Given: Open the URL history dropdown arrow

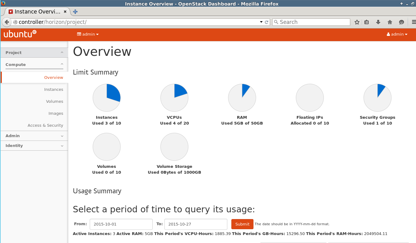Looking at the screenshot, I should pos(261,22).
